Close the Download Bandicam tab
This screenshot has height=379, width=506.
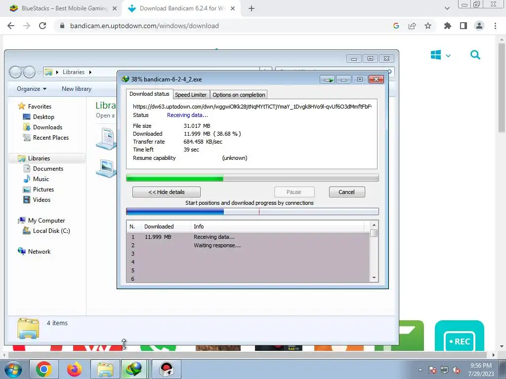(233, 9)
